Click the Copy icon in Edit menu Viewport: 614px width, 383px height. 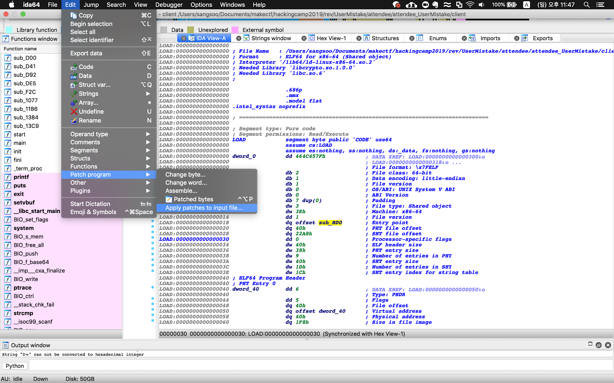(x=74, y=15)
